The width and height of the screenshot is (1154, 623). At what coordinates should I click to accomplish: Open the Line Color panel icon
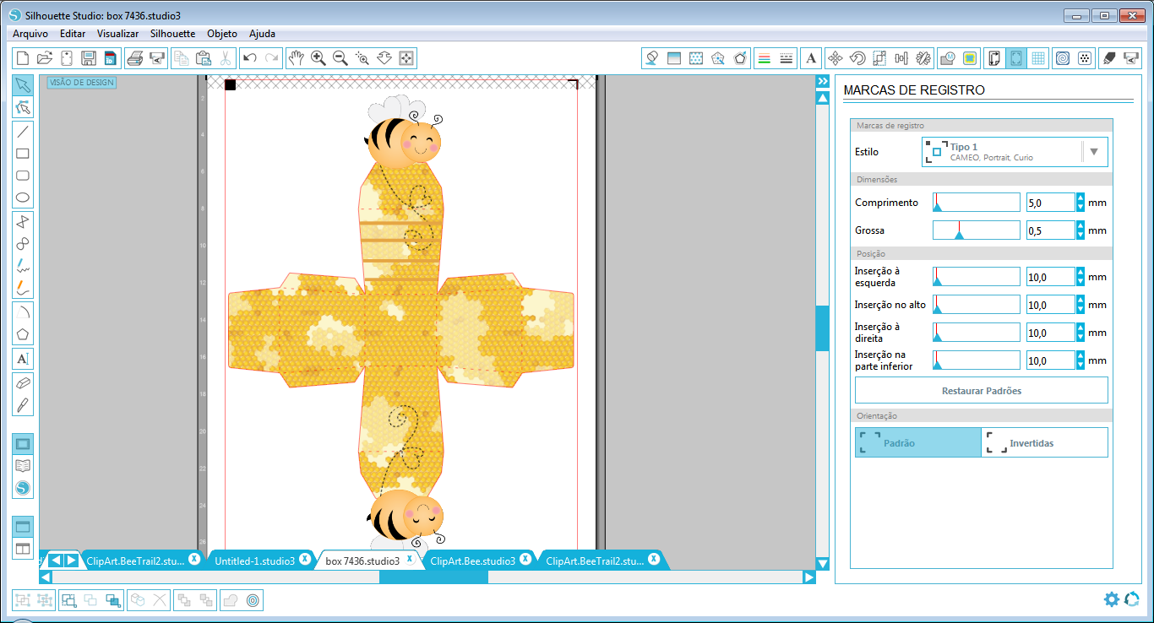764,58
